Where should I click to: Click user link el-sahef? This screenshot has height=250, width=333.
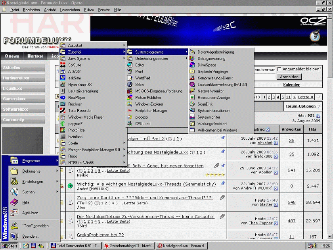[x=265, y=142]
